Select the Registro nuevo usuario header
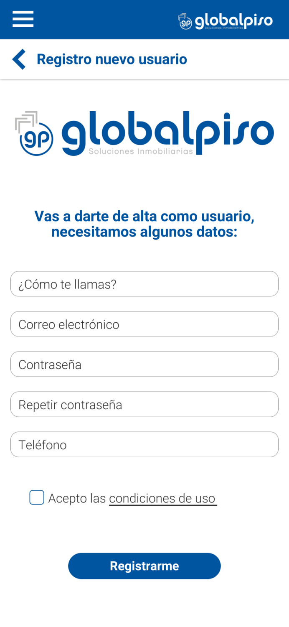 pyautogui.click(x=112, y=59)
